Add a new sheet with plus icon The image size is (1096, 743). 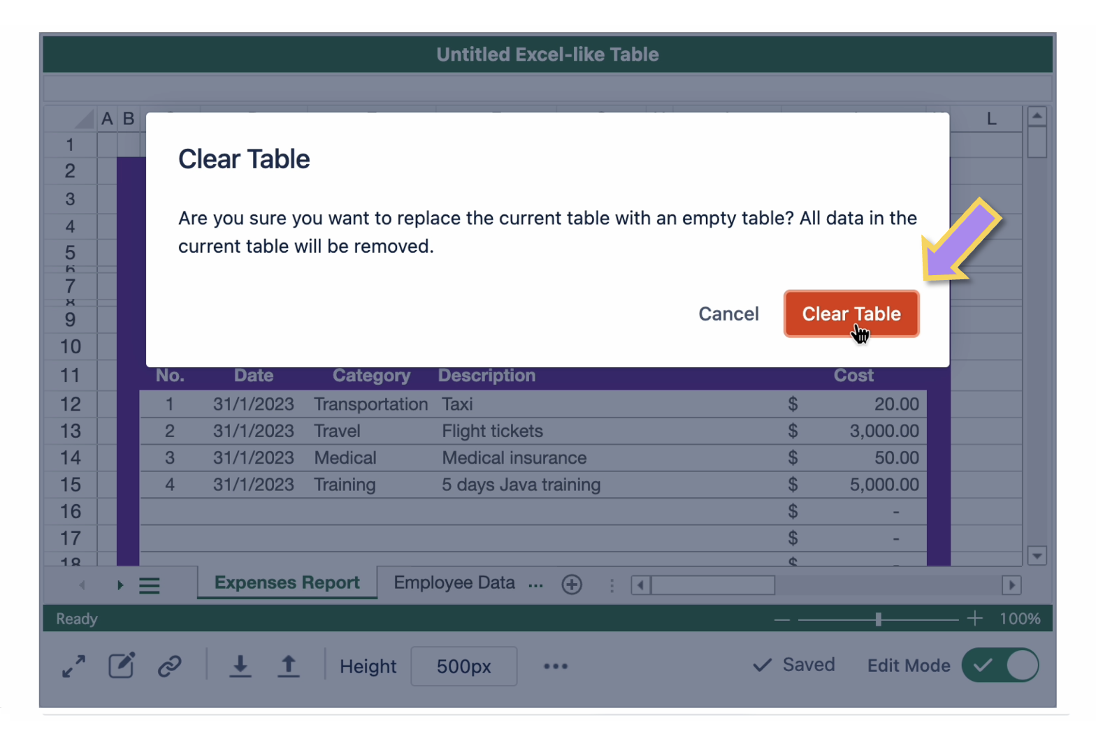(x=572, y=584)
